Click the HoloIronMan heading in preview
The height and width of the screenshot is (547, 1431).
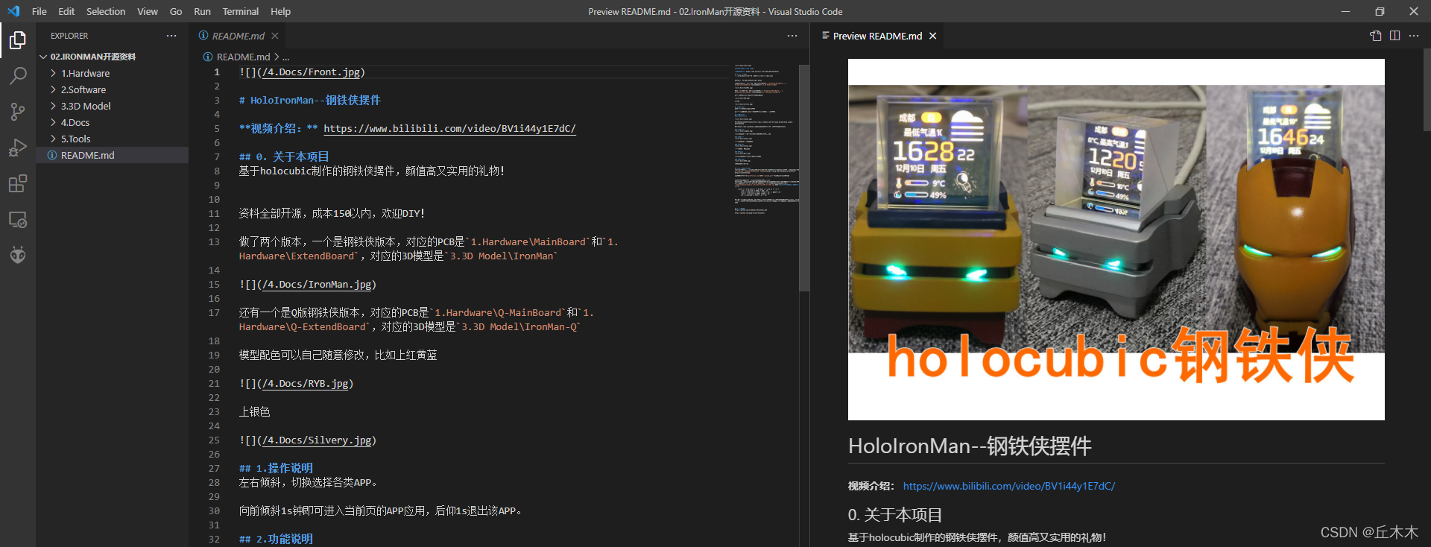(x=970, y=446)
